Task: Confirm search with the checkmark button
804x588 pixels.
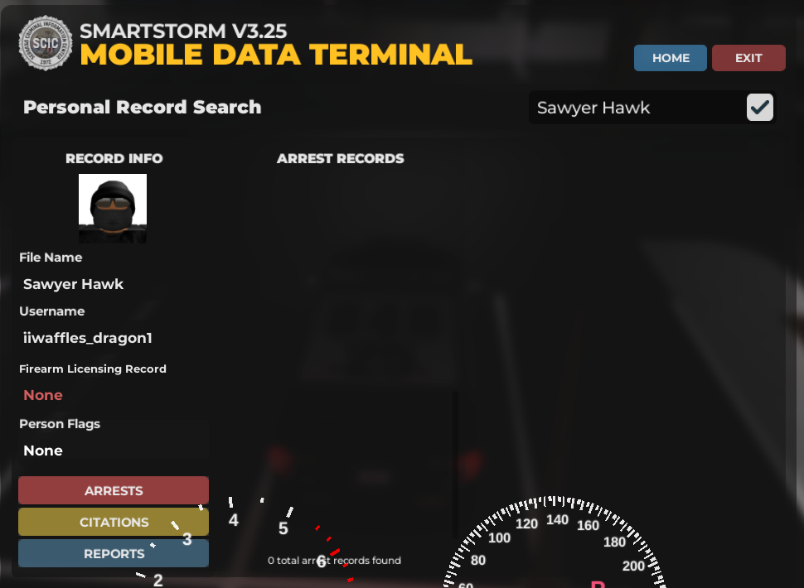Action: click(760, 107)
